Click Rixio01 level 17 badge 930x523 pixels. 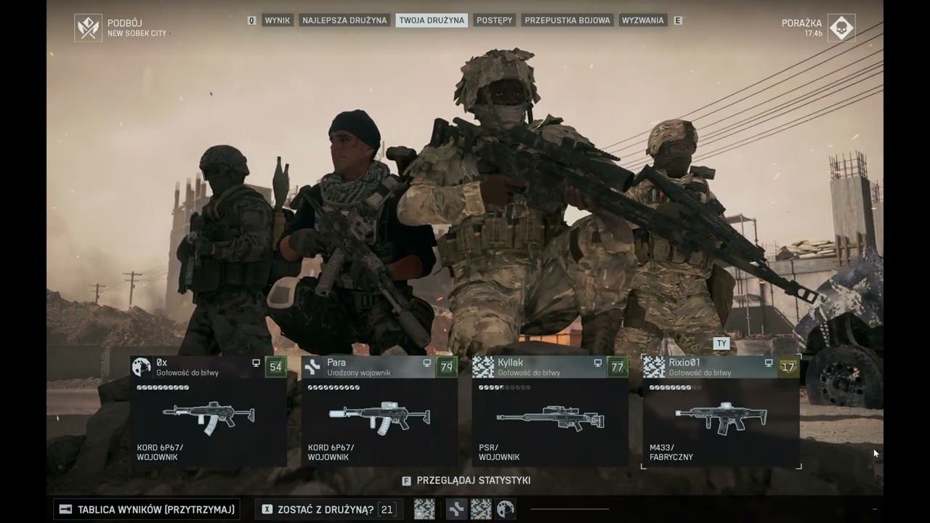click(x=788, y=367)
